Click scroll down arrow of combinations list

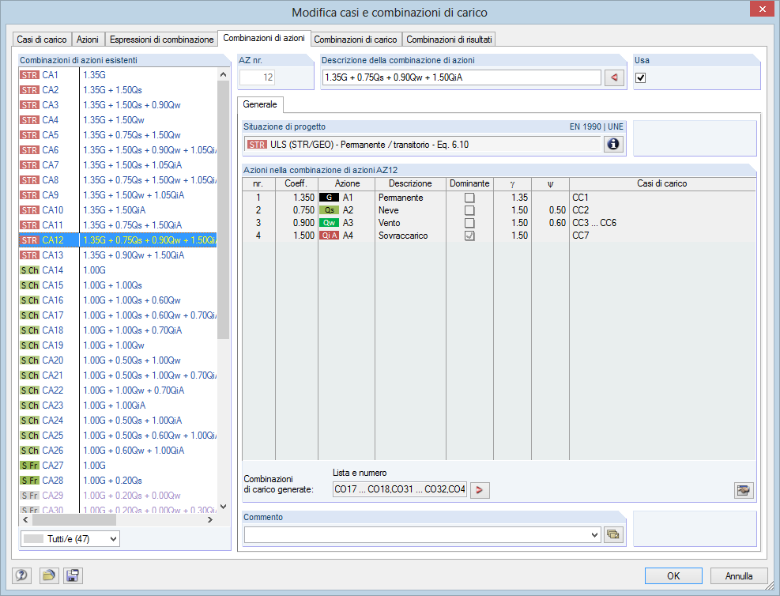[x=224, y=507]
